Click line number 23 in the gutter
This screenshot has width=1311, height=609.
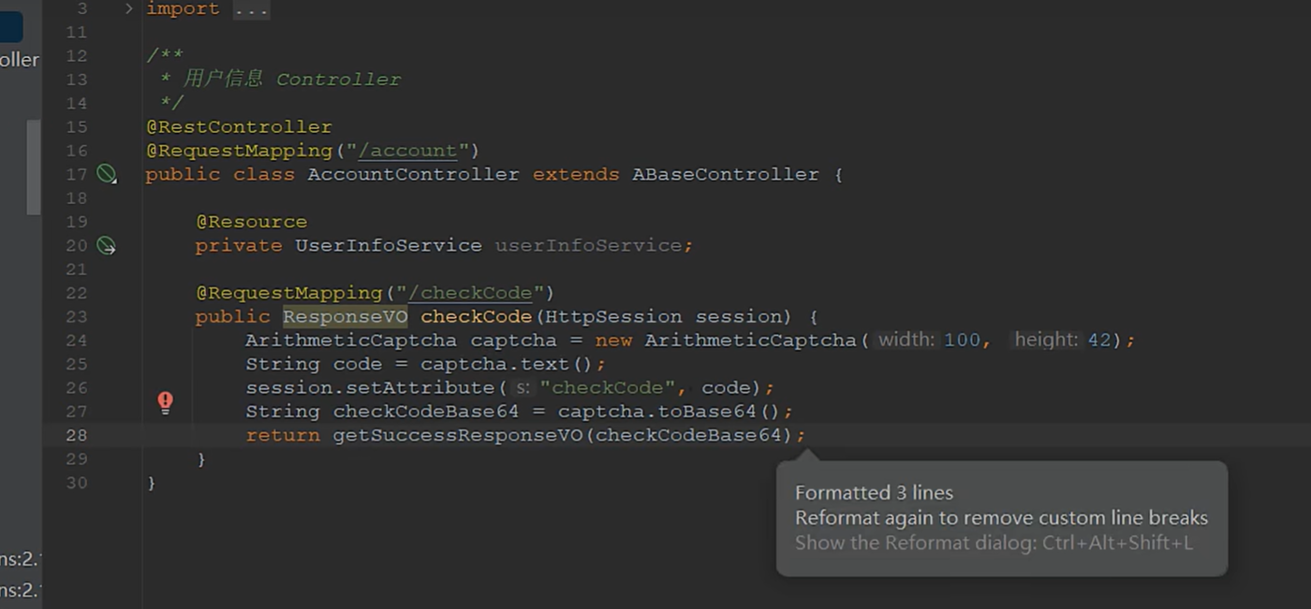pyautogui.click(x=77, y=317)
